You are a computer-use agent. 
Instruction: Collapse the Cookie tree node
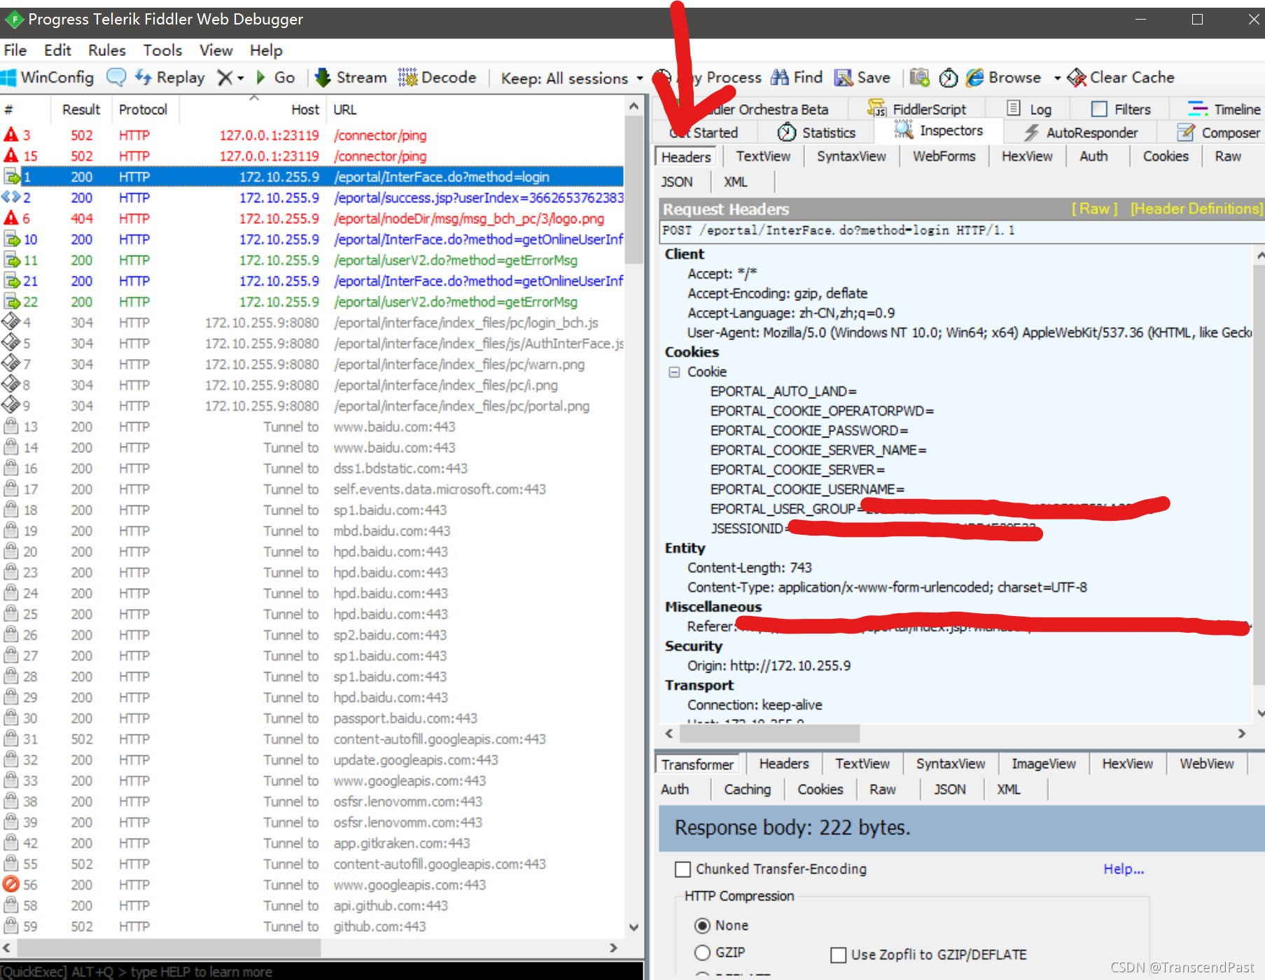pos(673,372)
